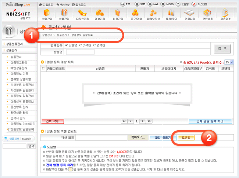Open 상품정보 Excel받기 in the sidebar
239x178 pixels.
point(23,124)
